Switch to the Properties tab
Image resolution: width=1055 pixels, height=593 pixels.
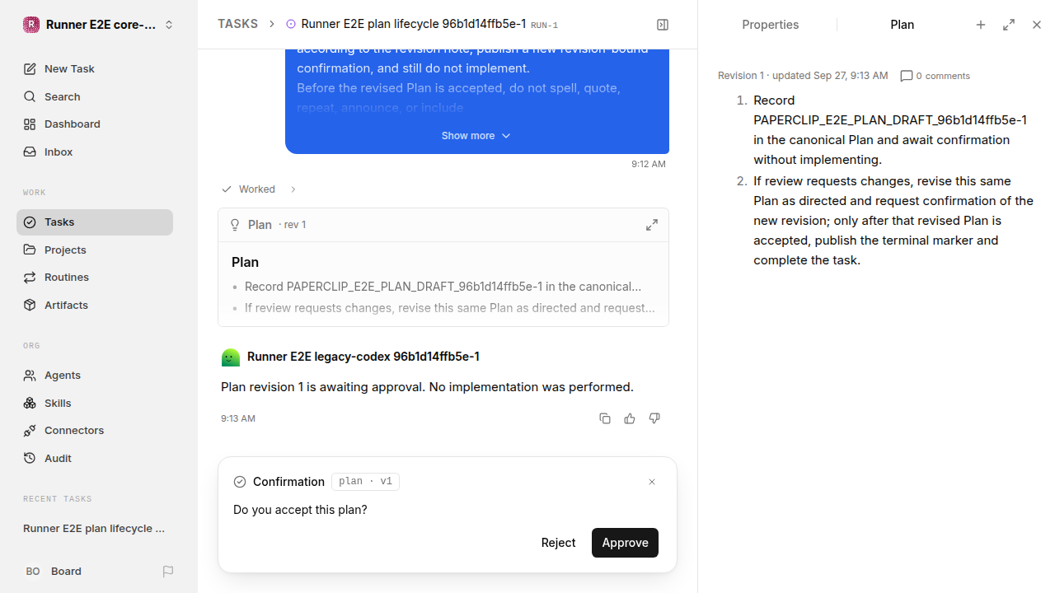point(771,25)
